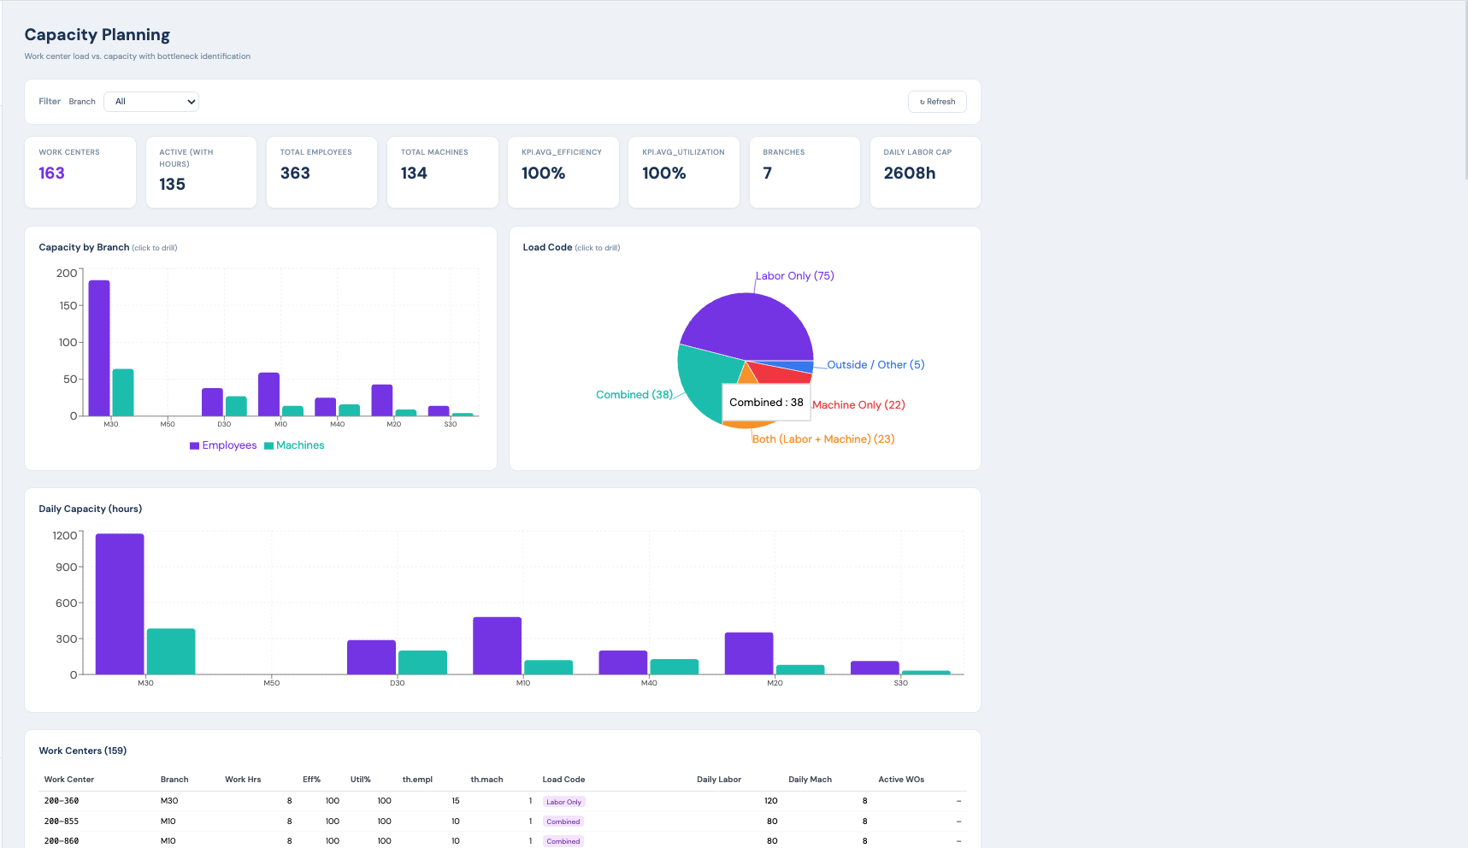Click the M10 Employees bar in Daily Capacity
1468x848 pixels.
pyautogui.click(x=497, y=645)
